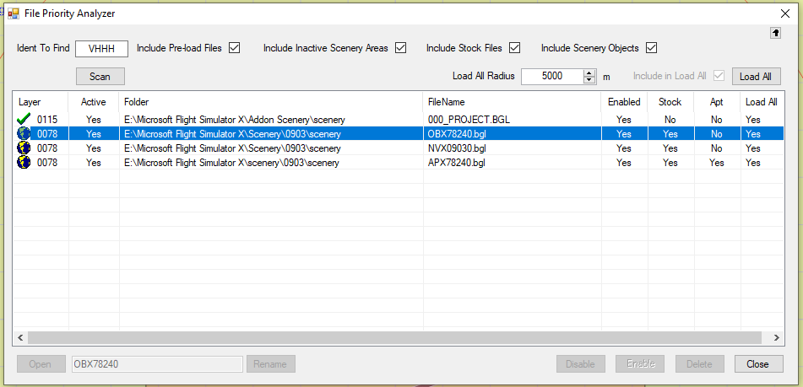Click the globe icon beside NVX09030.bgl row
803x387 pixels.
coord(24,148)
